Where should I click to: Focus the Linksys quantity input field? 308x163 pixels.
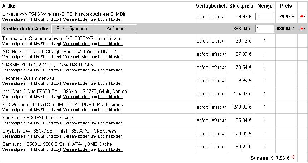[x=265, y=16]
